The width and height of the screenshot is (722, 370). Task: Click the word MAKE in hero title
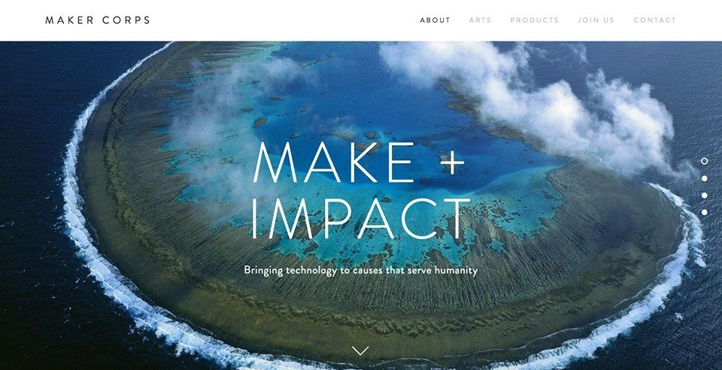coord(334,162)
